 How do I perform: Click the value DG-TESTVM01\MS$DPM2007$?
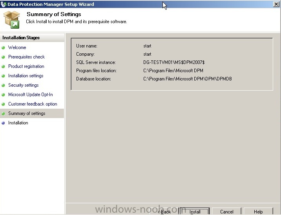pos(174,62)
